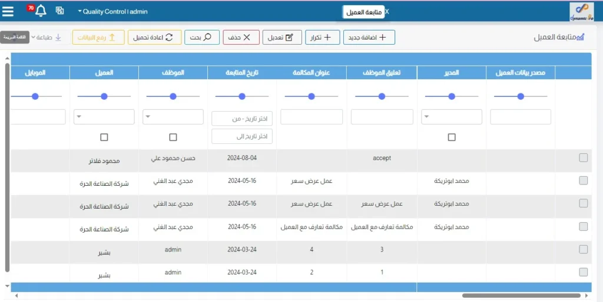The image size is (603, 302).
Task: Tick the checkbox under المدير column filter
Action: pos(452,137)
